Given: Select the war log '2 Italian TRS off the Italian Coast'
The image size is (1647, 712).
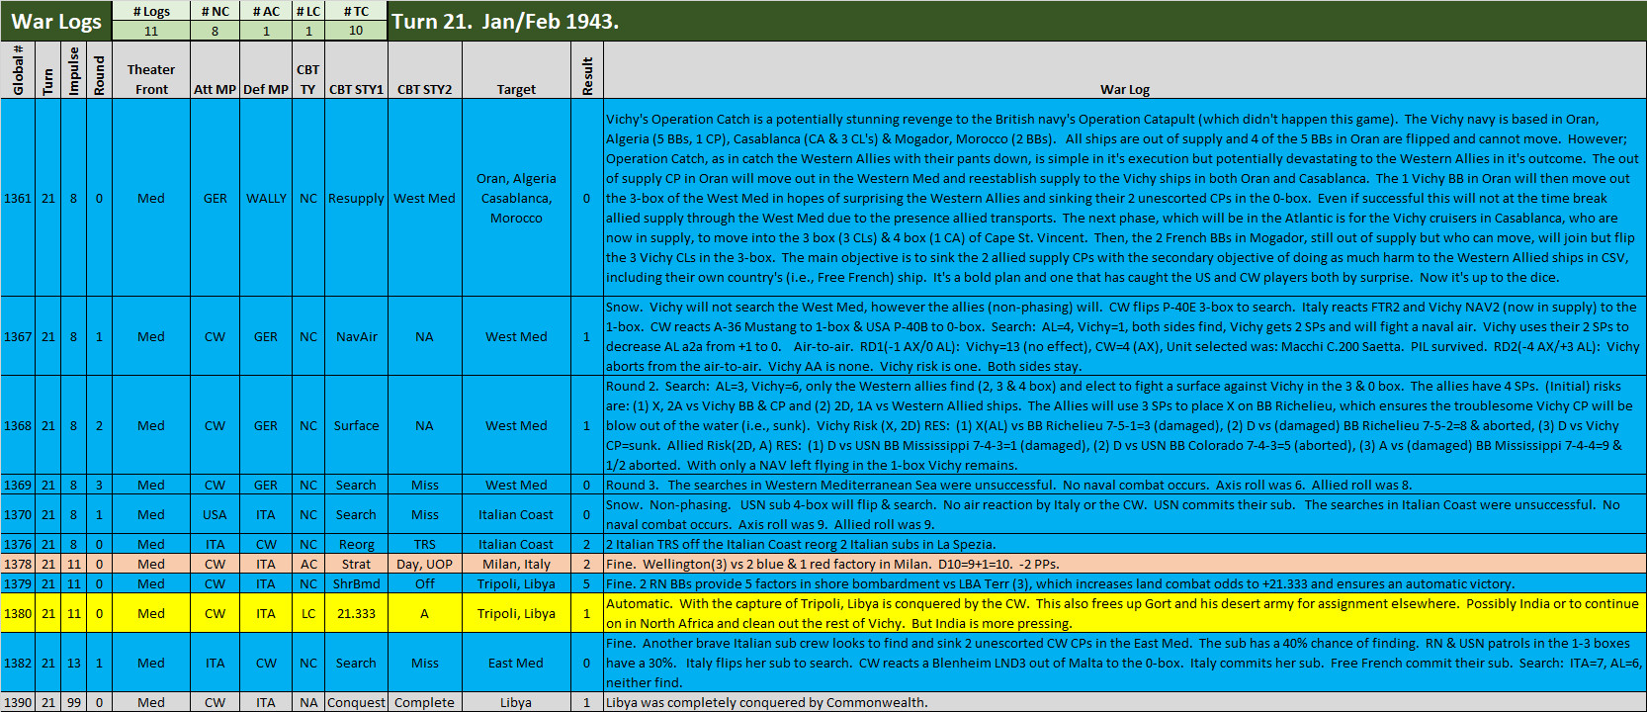Looking at the screenshot, I should pos(1125,544).
